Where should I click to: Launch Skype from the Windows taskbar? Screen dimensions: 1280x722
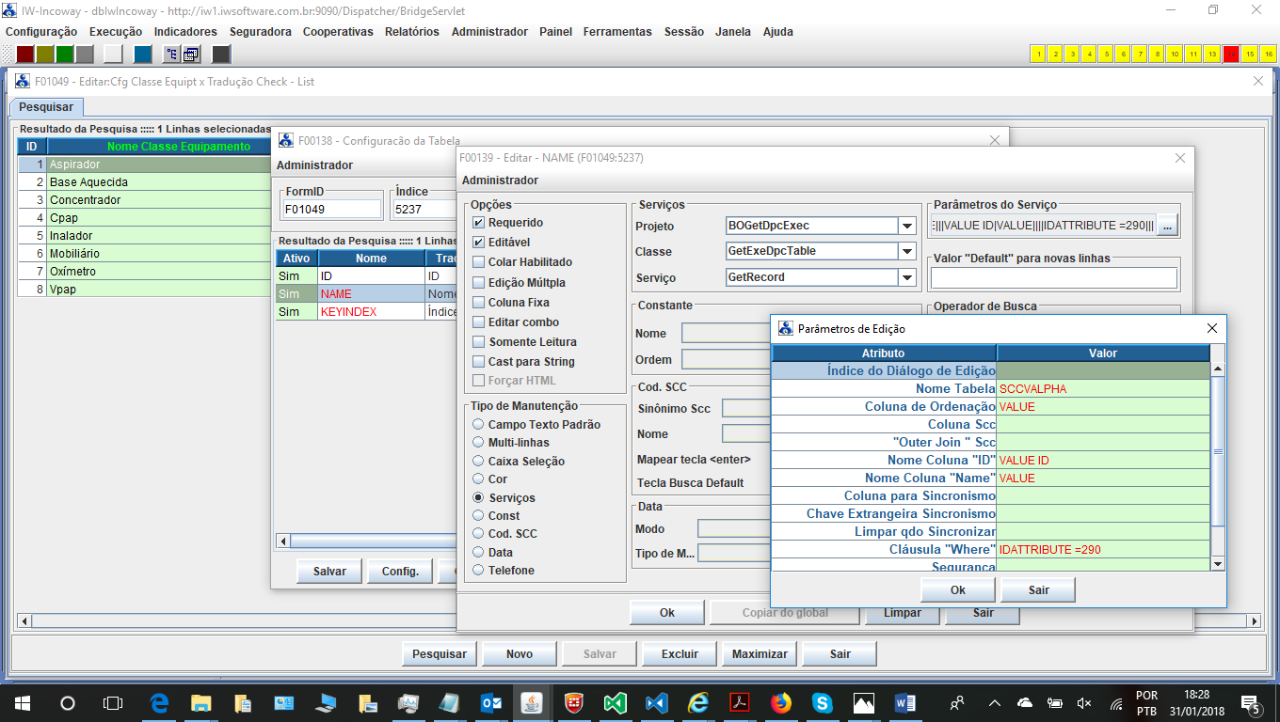pos(822,702)
